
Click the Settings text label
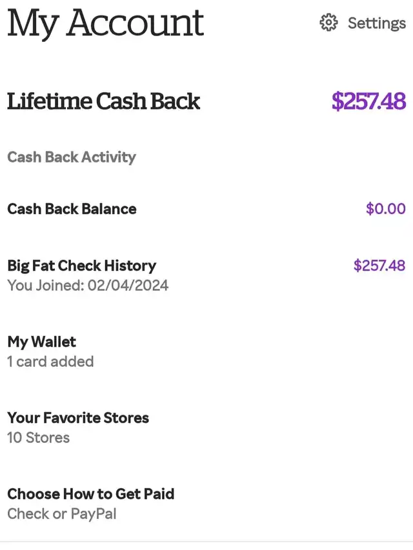(377, 23)
